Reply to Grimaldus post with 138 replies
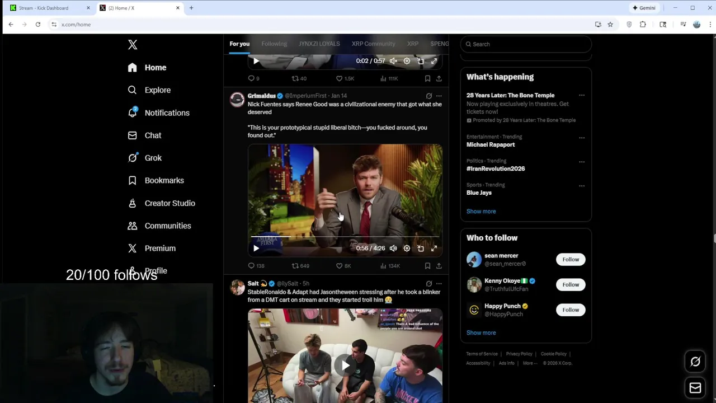 [x=256, y=266]
